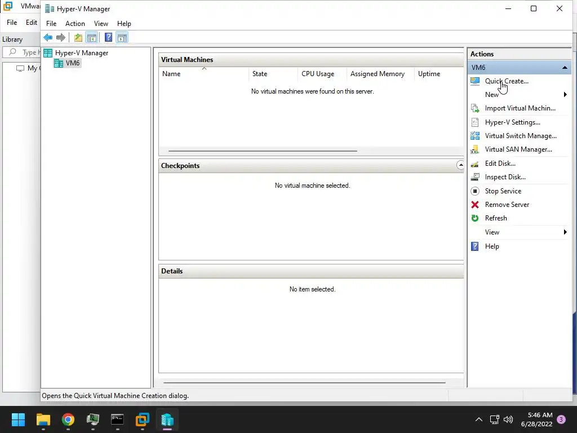Open the Command Prompt taskbar icon
The width and height of the screenshot is (577, 433).
click(117, 419)
